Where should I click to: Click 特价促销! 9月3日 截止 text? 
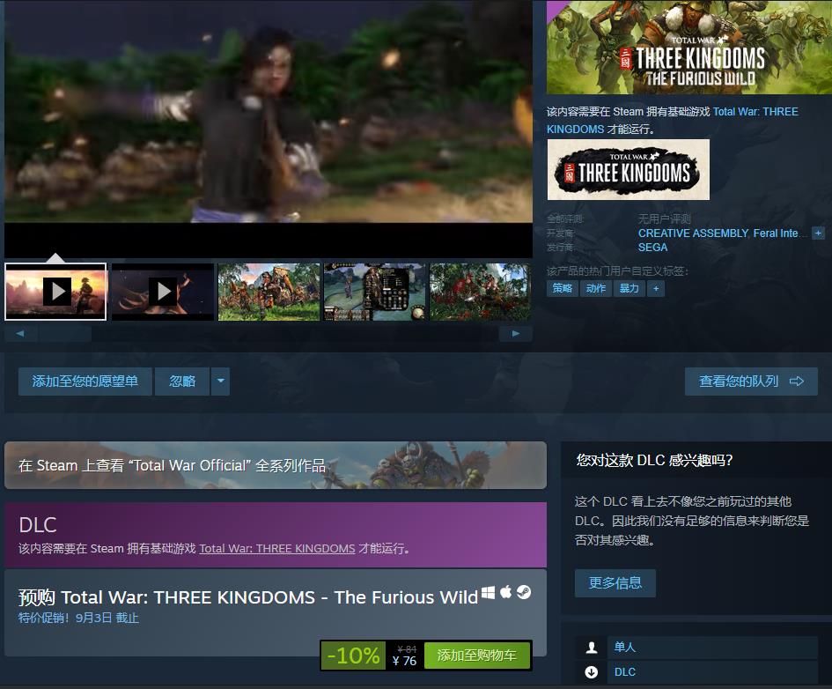78,618
